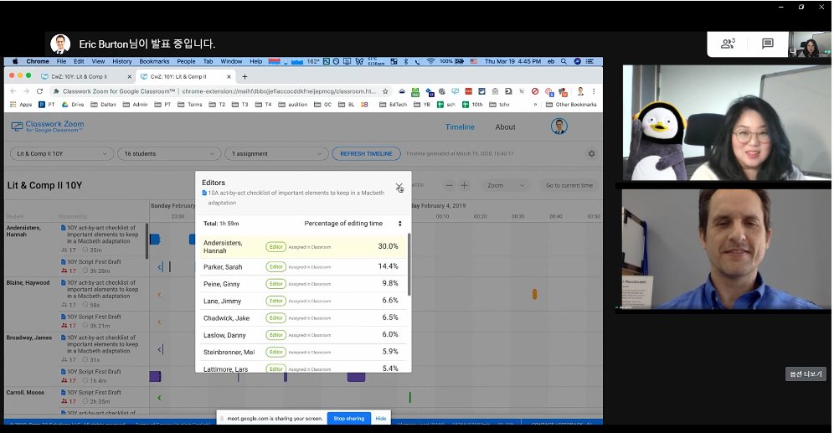Open the Apps shortcut in the bookmarks bar
834x433 pixels.
pyautogui.click(x=21, y=104)
